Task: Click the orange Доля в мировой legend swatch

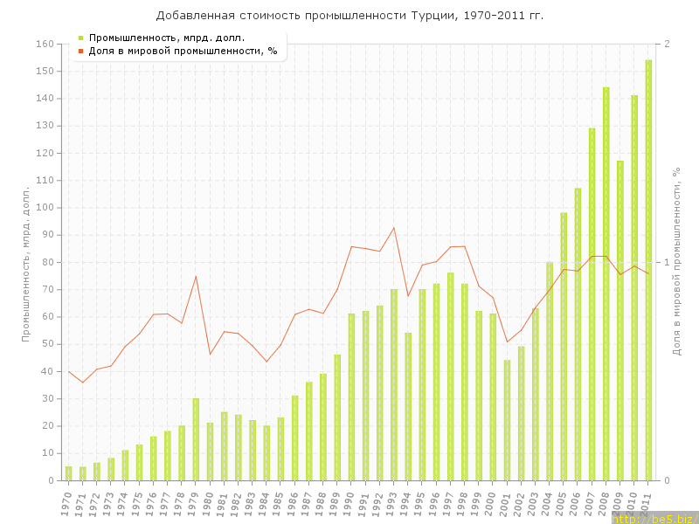Action: pos(80,51)
